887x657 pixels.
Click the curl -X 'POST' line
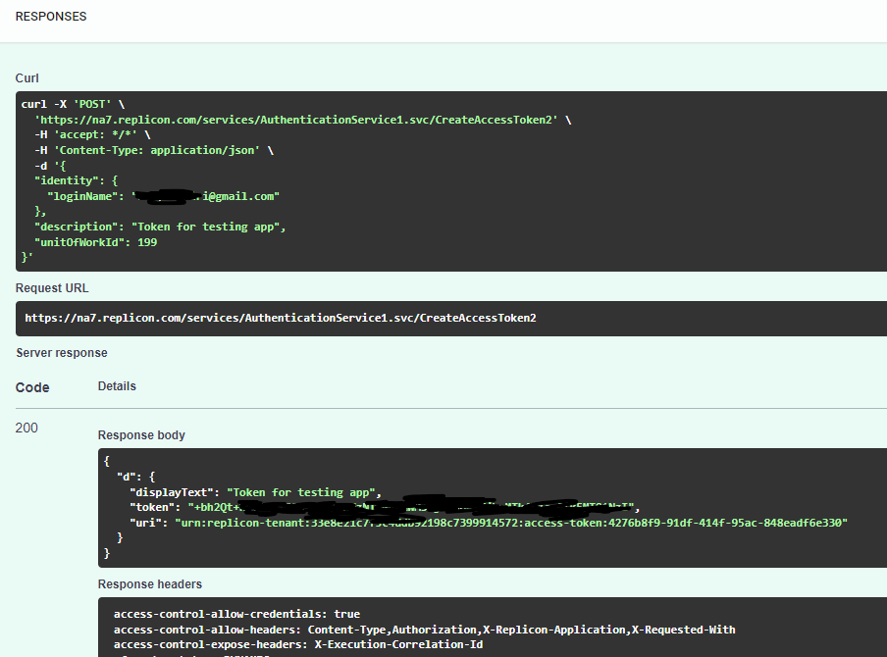pyautogui.click(x=73, y=104)
